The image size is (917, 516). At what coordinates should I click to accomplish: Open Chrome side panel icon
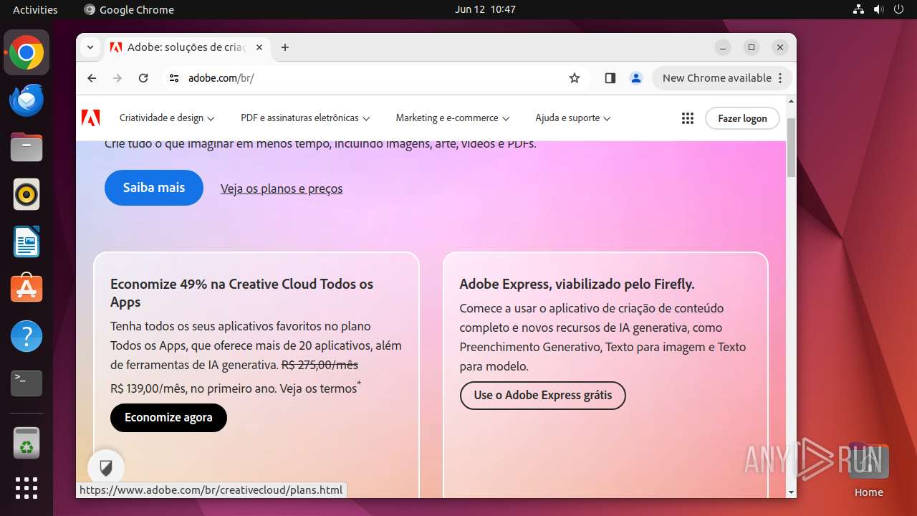[x=610, y=78]
